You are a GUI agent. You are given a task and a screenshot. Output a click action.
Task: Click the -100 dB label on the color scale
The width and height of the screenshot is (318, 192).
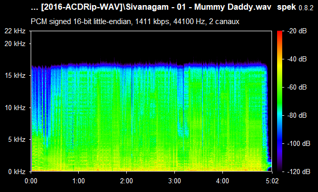pyautogui.click(x=299, y=144)
